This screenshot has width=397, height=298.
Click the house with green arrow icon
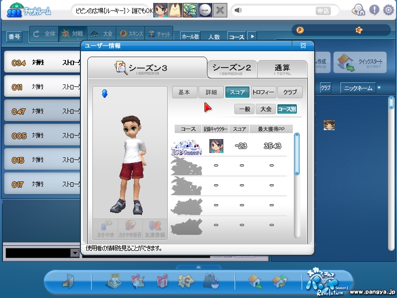255,281
